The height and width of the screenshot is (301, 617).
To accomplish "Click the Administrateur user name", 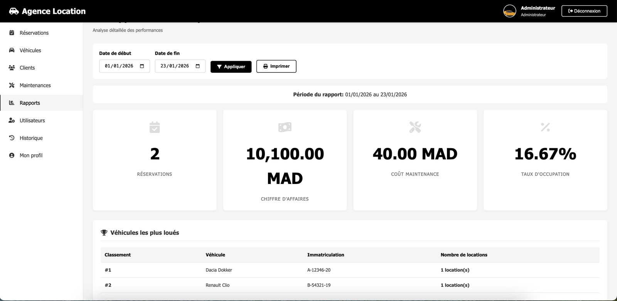I will click(x=538, y=8).
